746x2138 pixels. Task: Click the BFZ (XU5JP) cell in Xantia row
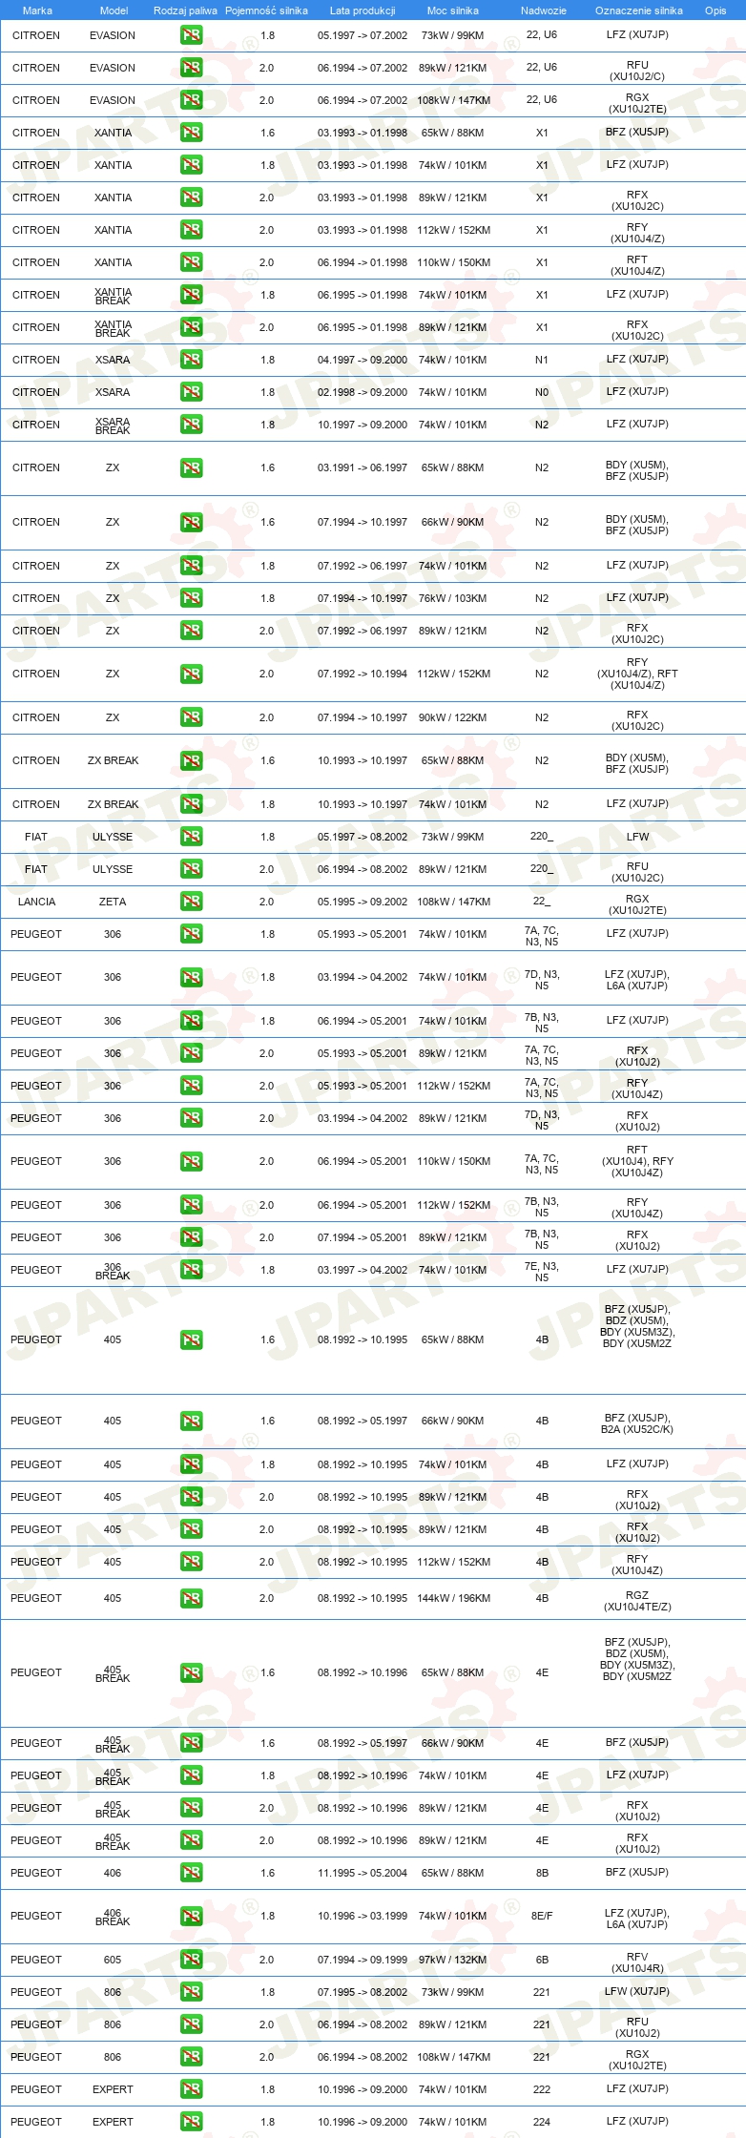click(x=637, y=133)
